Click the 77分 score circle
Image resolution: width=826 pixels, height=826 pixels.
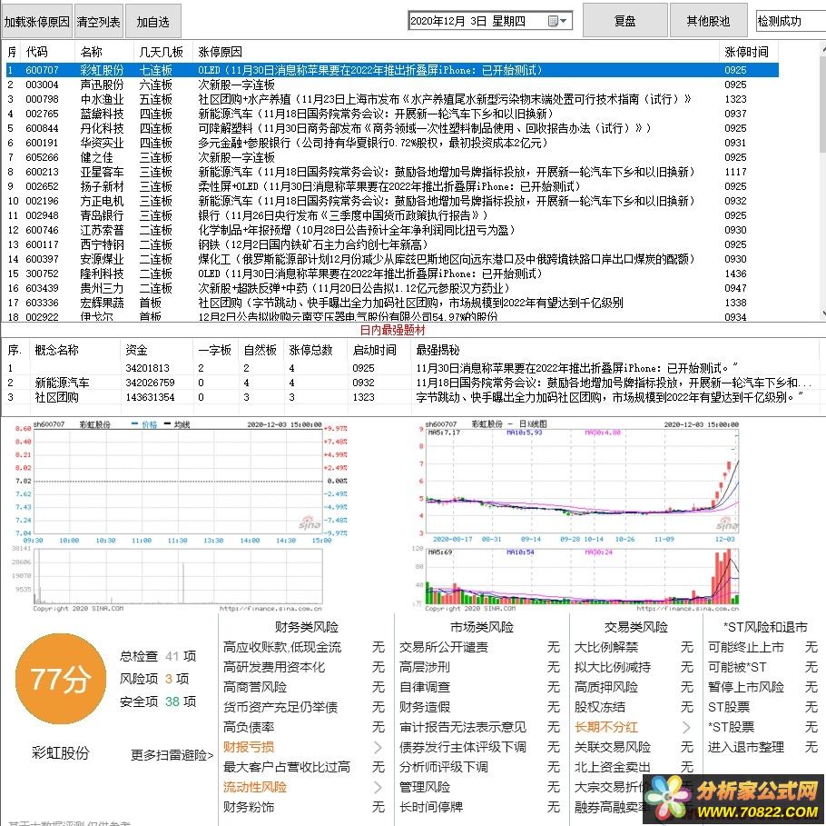point(60,679)
